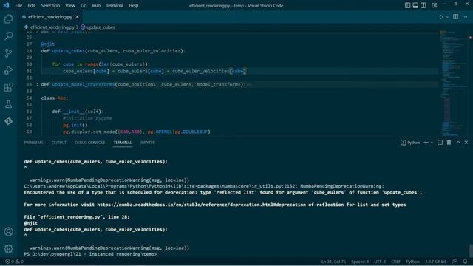Open the Manage gear icon
The image size is (473, 266).
(x=8, y=249)
